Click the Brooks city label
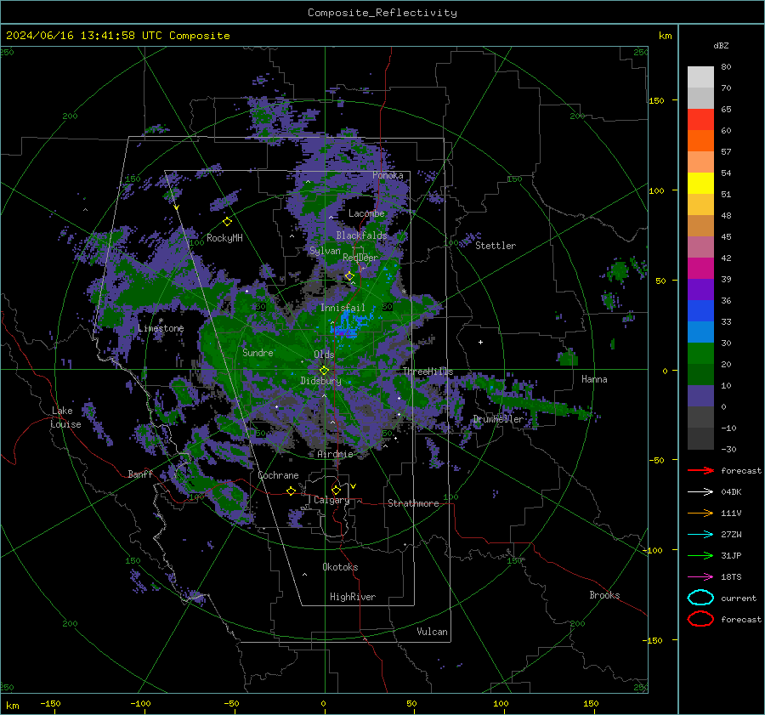The width and height of the screenshot is (765, 715). 604,595
